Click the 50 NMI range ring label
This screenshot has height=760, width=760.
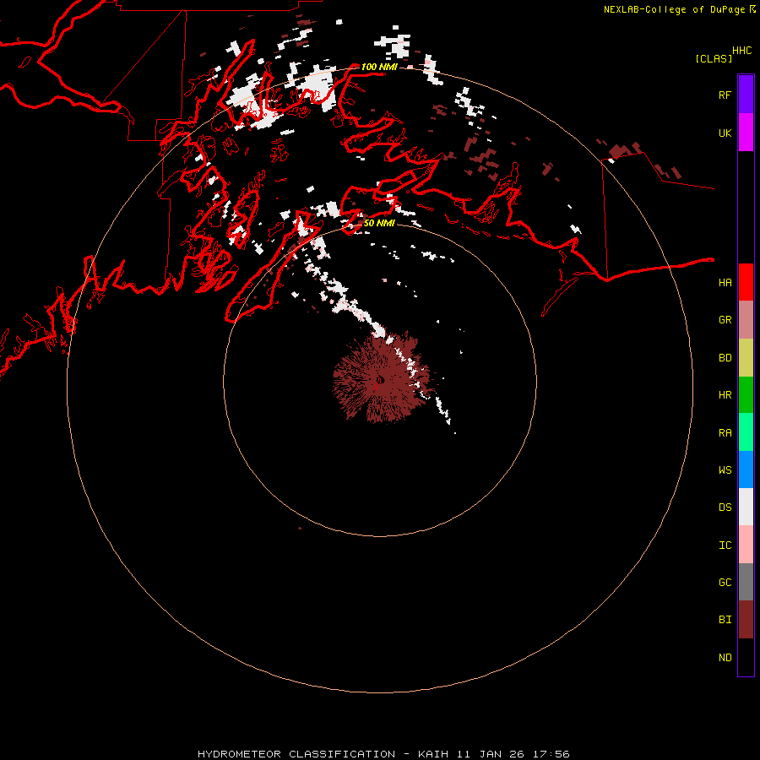pos(379,223)
